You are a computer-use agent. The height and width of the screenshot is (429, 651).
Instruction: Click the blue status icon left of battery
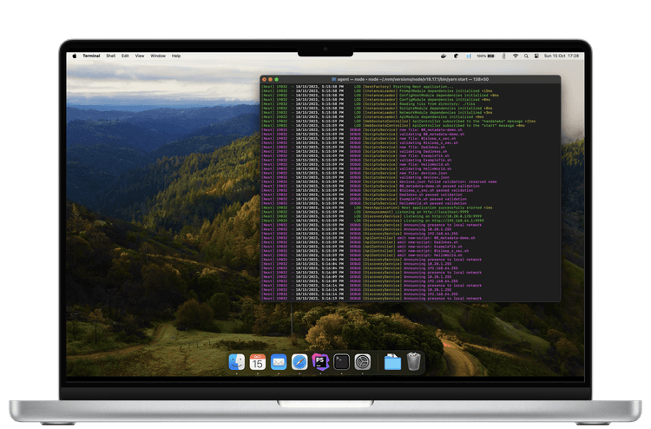coord(469,56)
